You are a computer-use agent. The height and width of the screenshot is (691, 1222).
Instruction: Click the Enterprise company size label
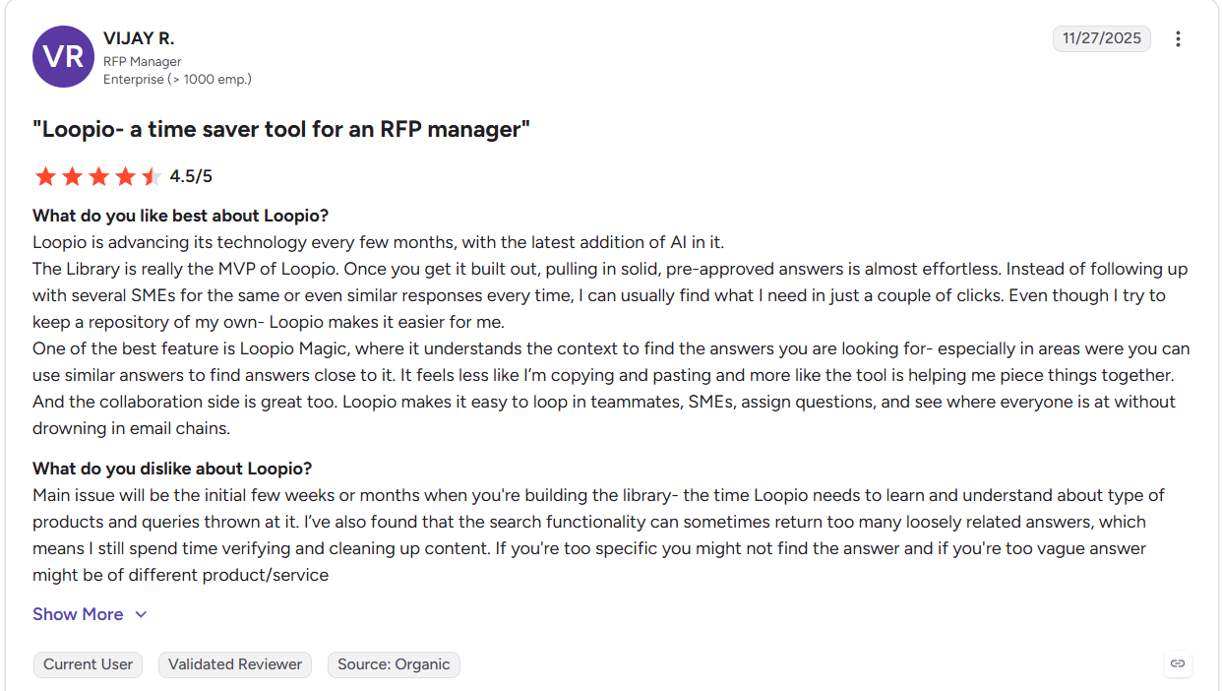177,79
